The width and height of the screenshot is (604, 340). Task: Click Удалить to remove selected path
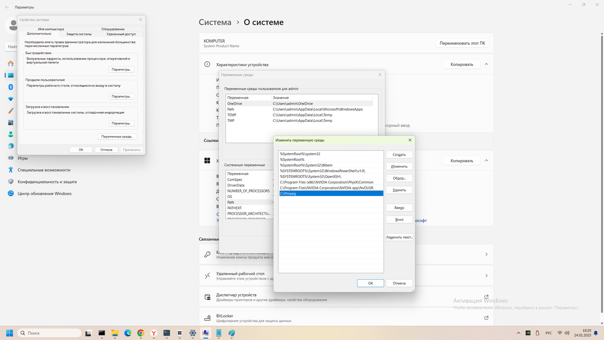click(x=399, y=190)
